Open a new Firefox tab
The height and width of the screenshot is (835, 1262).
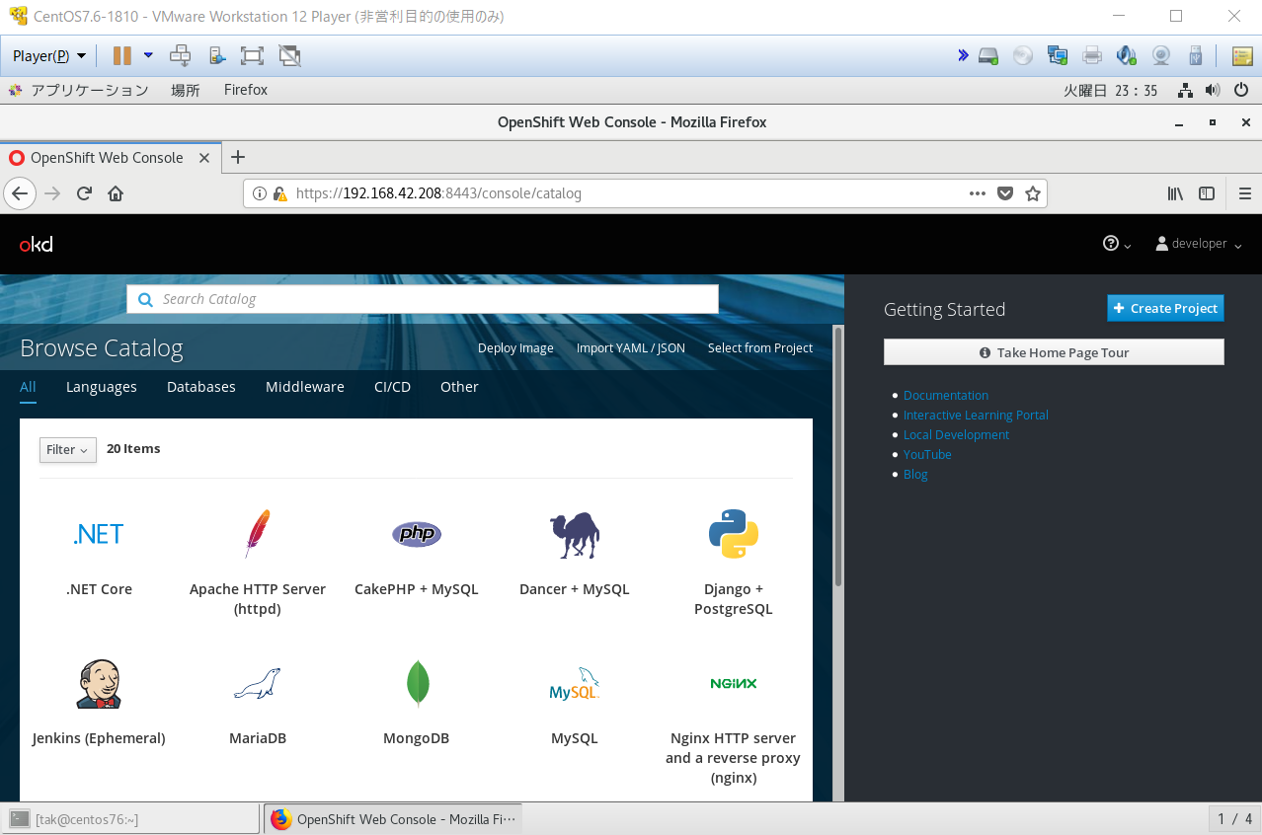(237, 157)
